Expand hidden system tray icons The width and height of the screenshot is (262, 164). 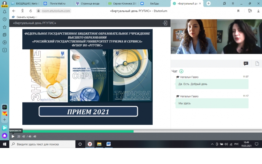point(212,144)
